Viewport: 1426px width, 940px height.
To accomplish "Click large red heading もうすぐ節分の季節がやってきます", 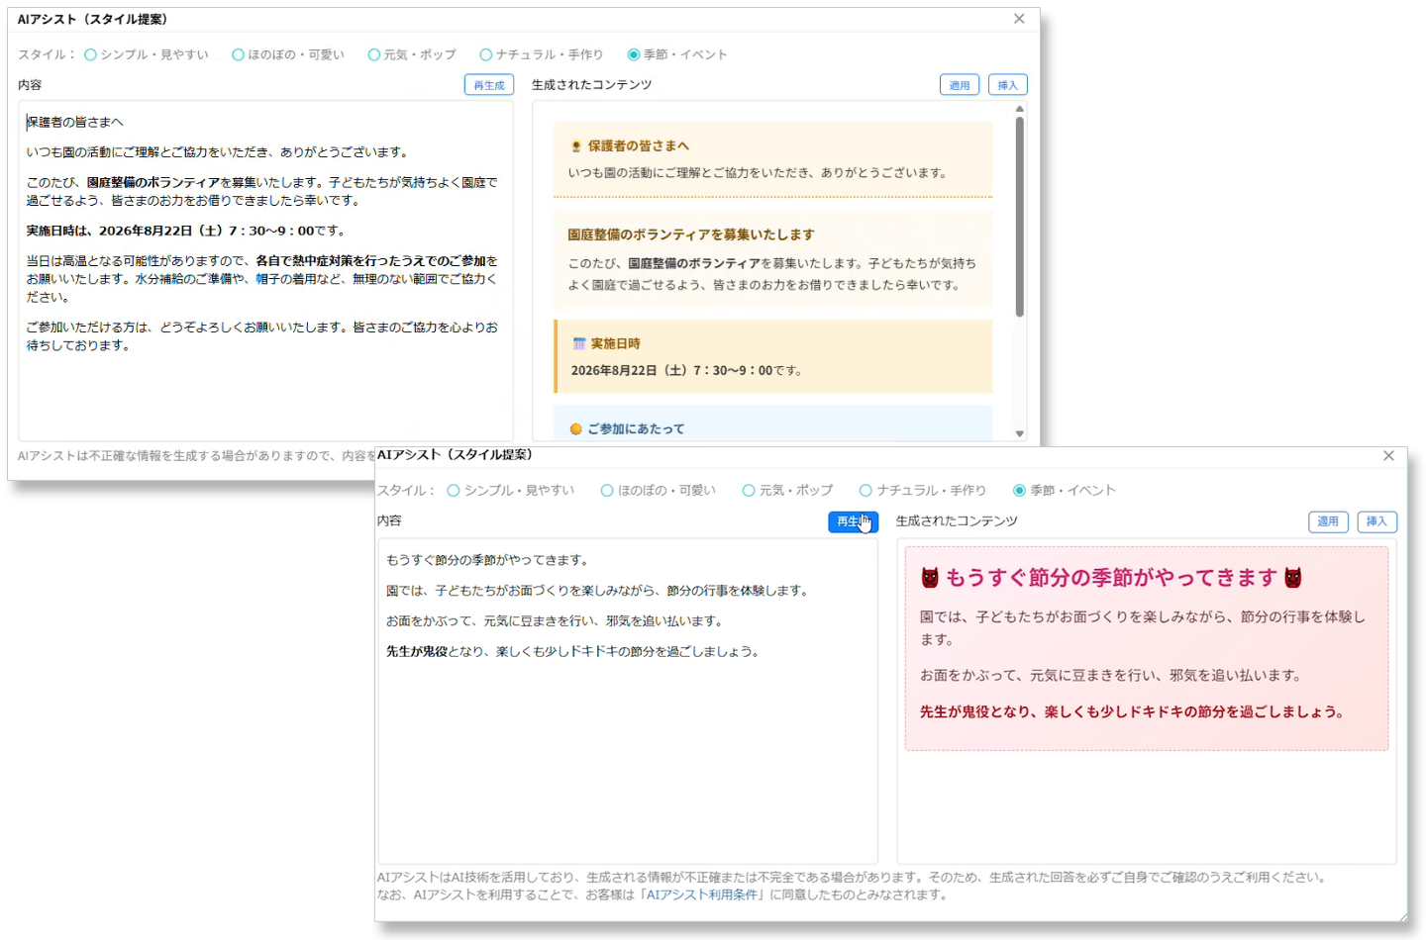I will click(1111, 578).
